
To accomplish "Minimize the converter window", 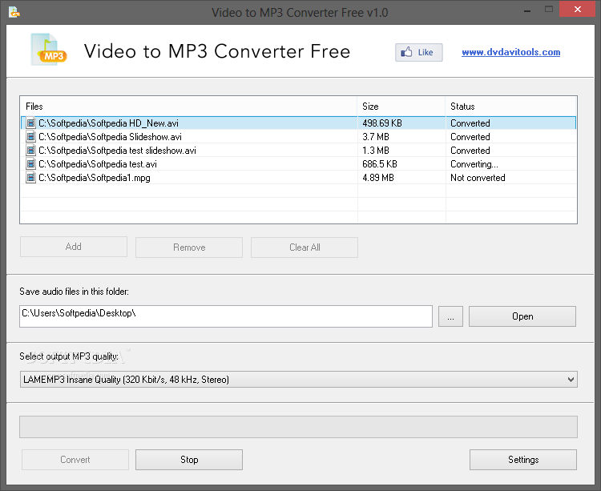I will 527,10.
